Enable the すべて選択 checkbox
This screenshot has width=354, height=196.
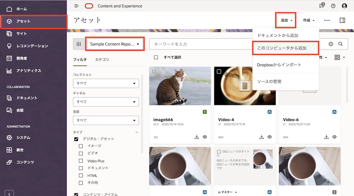[156, 57]
